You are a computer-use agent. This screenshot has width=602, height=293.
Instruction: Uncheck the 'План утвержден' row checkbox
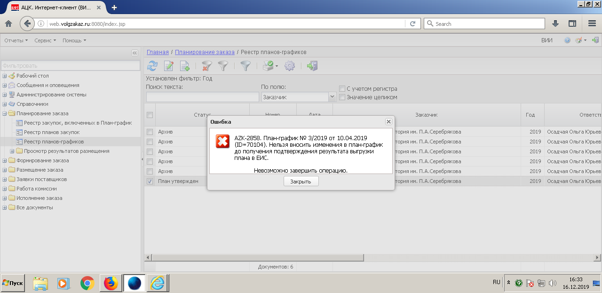150,181
